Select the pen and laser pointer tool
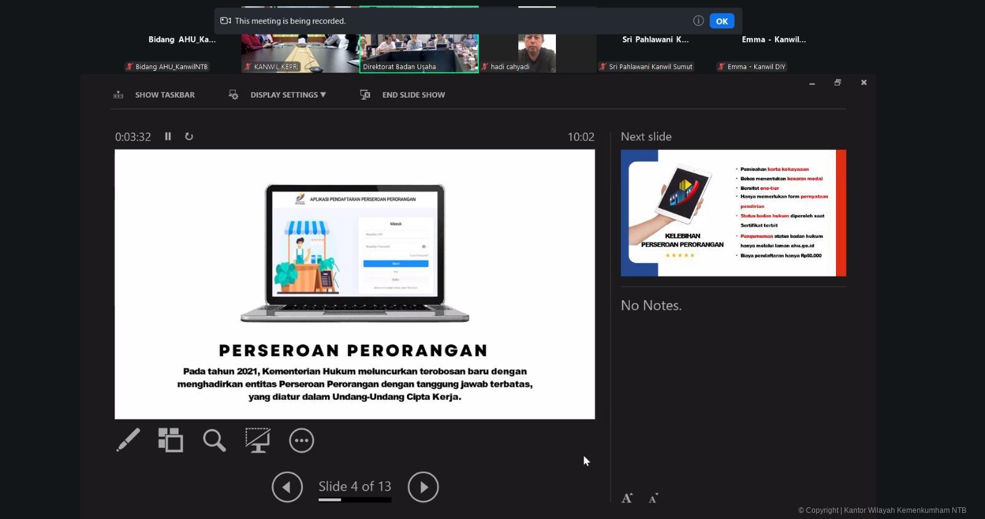 pyautogui.click(x=128, y=440)
